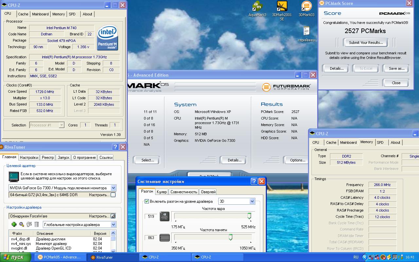Click Close button in PCMark Score window
The width and height of the screenshot is (419, 262).
tap(396, 83)
